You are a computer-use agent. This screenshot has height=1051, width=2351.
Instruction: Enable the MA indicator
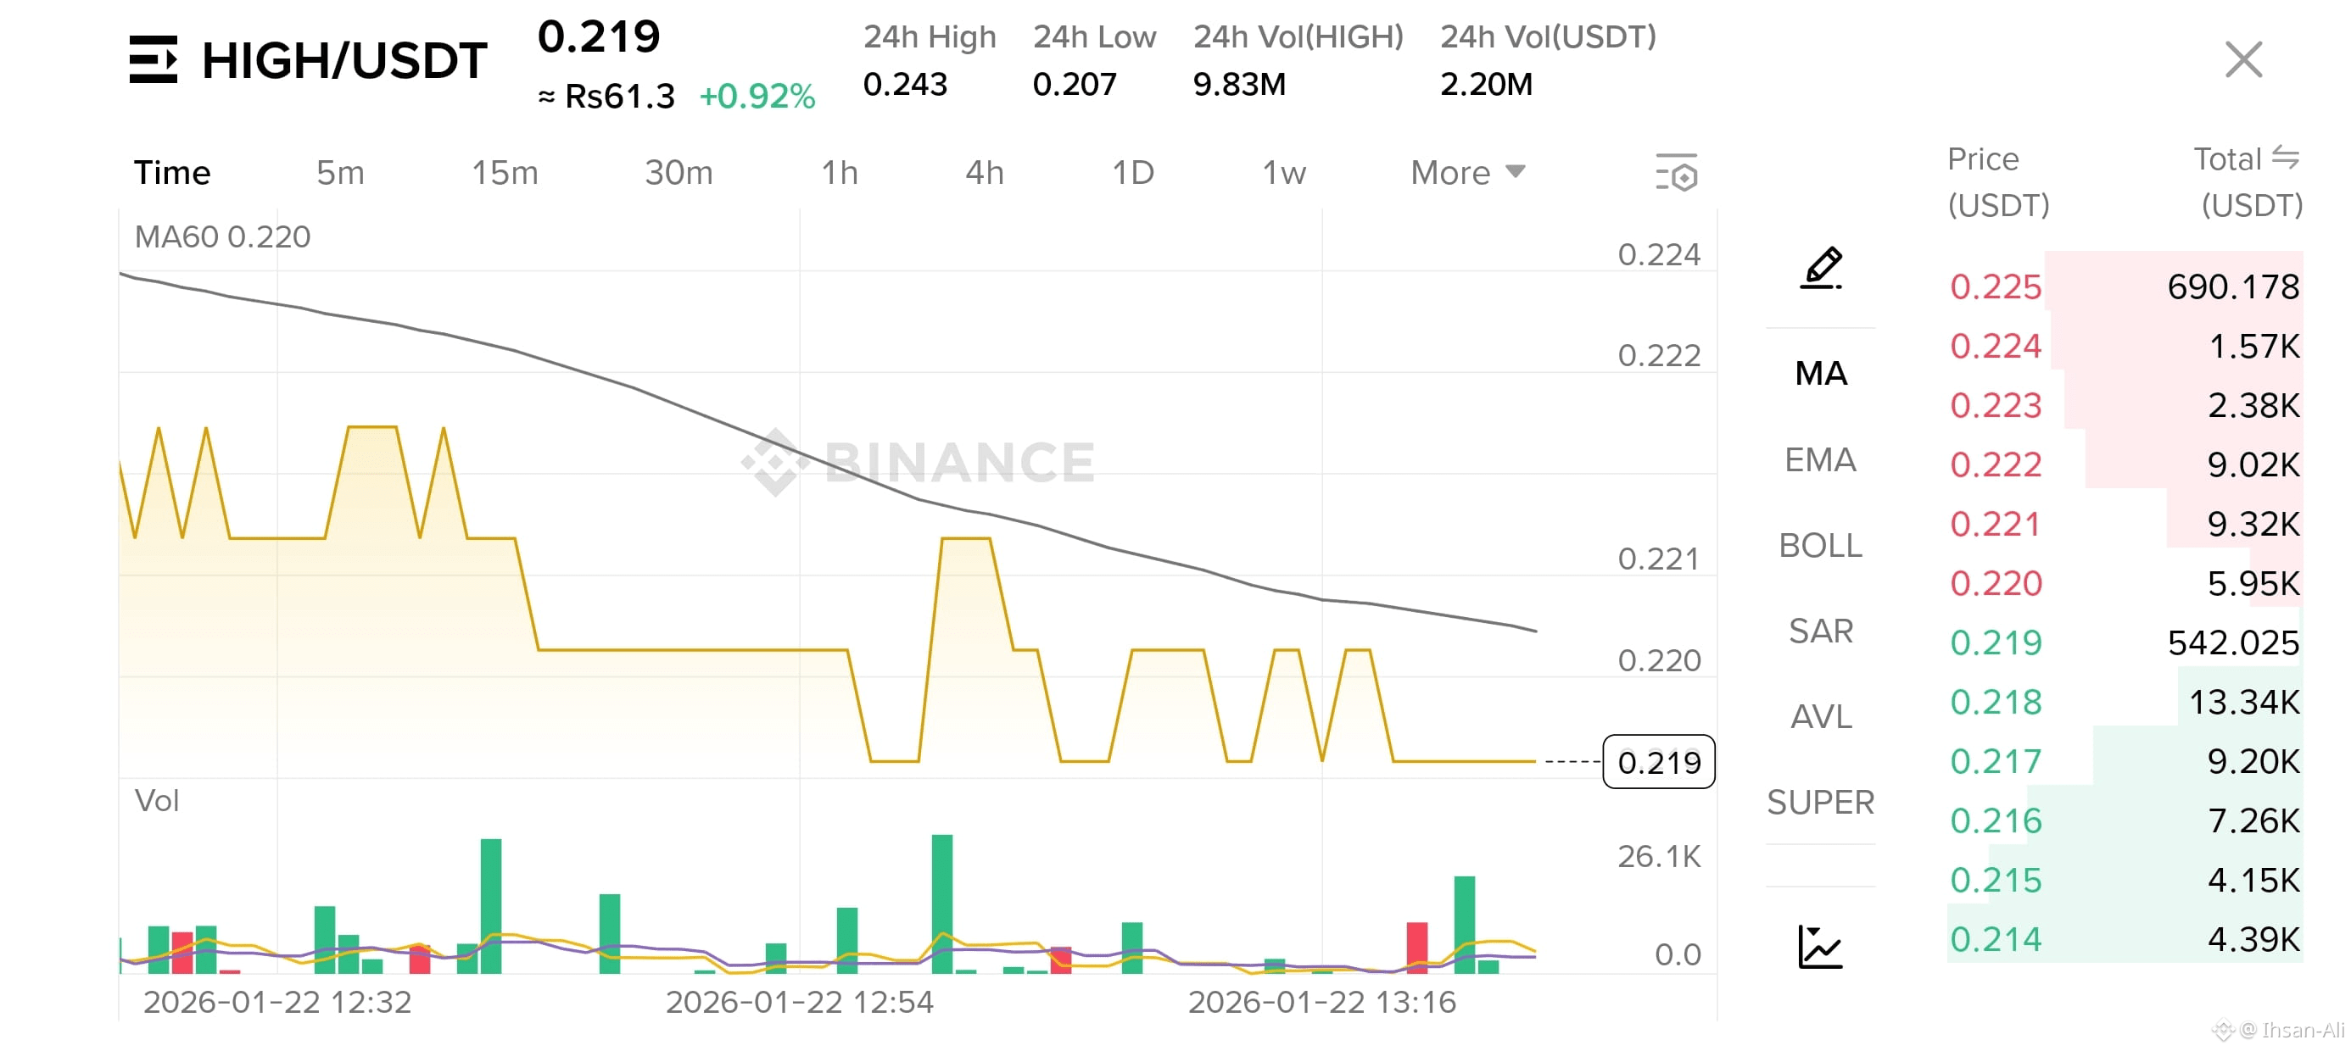1821,374
